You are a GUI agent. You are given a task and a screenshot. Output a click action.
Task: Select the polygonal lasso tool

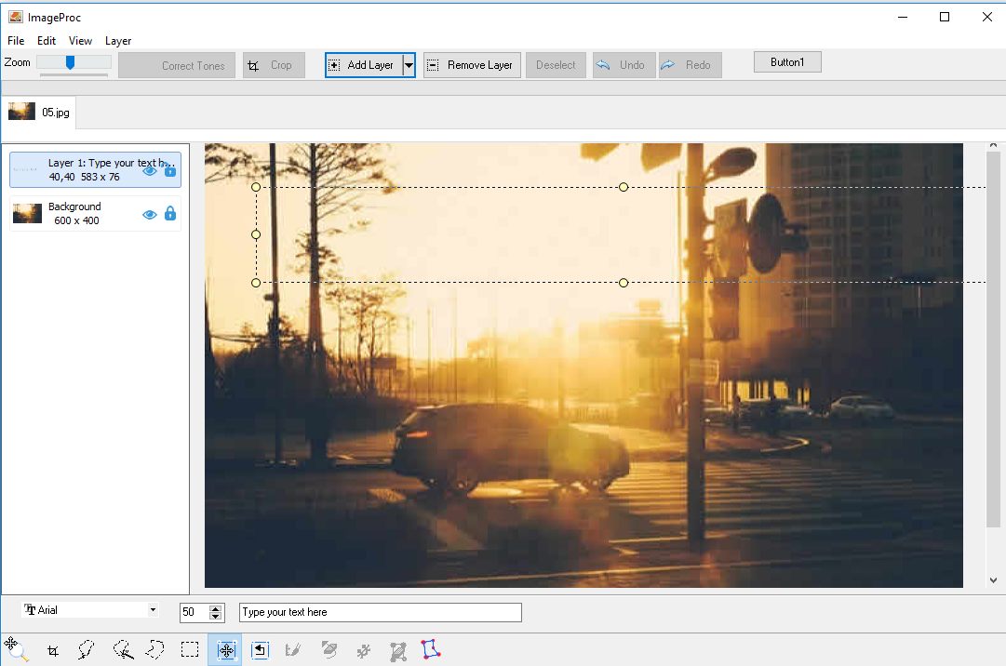coord(154,650)
